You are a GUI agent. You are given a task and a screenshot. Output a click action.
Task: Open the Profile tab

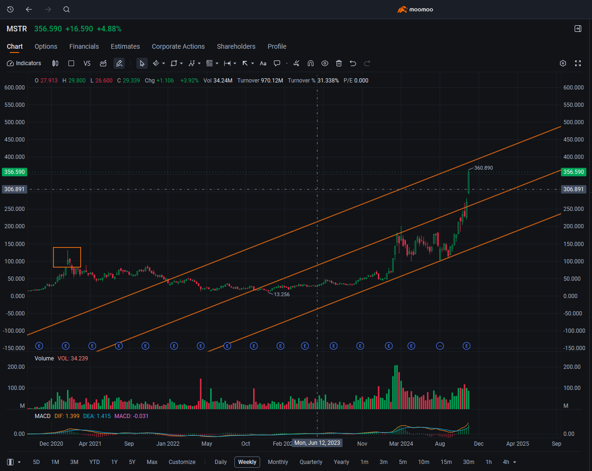point(277,46)
